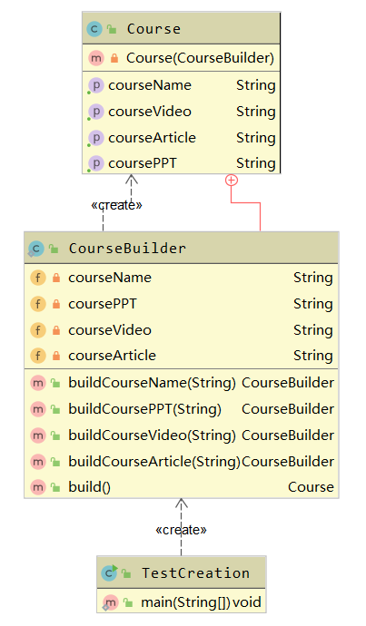The height and width of the screenshot is (626, 366).
Task: Click the public visibility icon beside CourseBuilder title
Action: tap(54, 249)
